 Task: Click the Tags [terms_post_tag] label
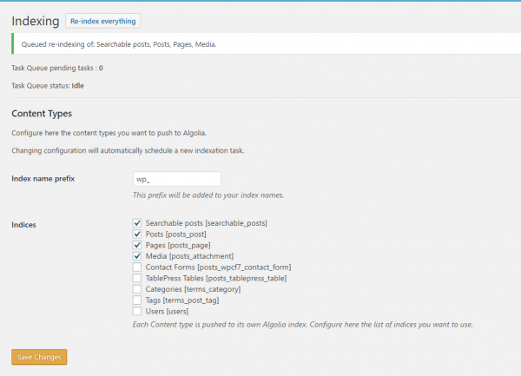(x=182, y=300)
